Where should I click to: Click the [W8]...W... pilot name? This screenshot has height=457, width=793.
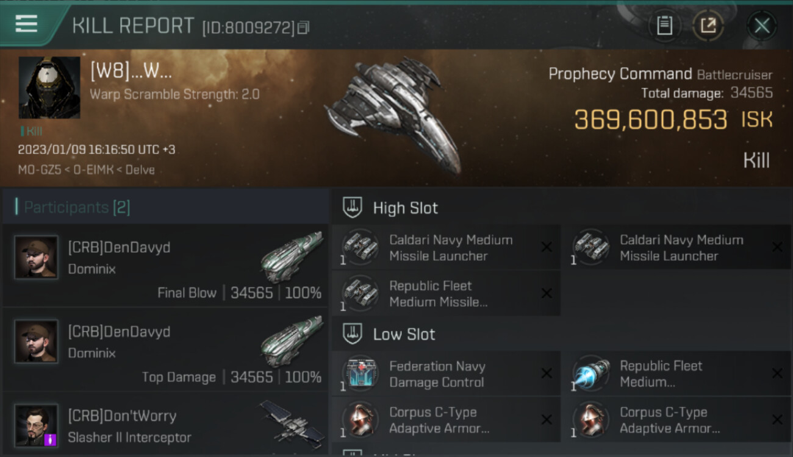[x=131, y=71]
